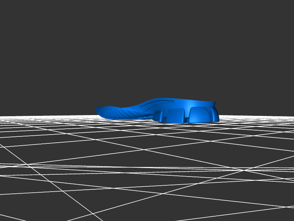The image size is (294, 221).
Task: Select the small leftmost tread lug
Action: (x=158, y=116)
